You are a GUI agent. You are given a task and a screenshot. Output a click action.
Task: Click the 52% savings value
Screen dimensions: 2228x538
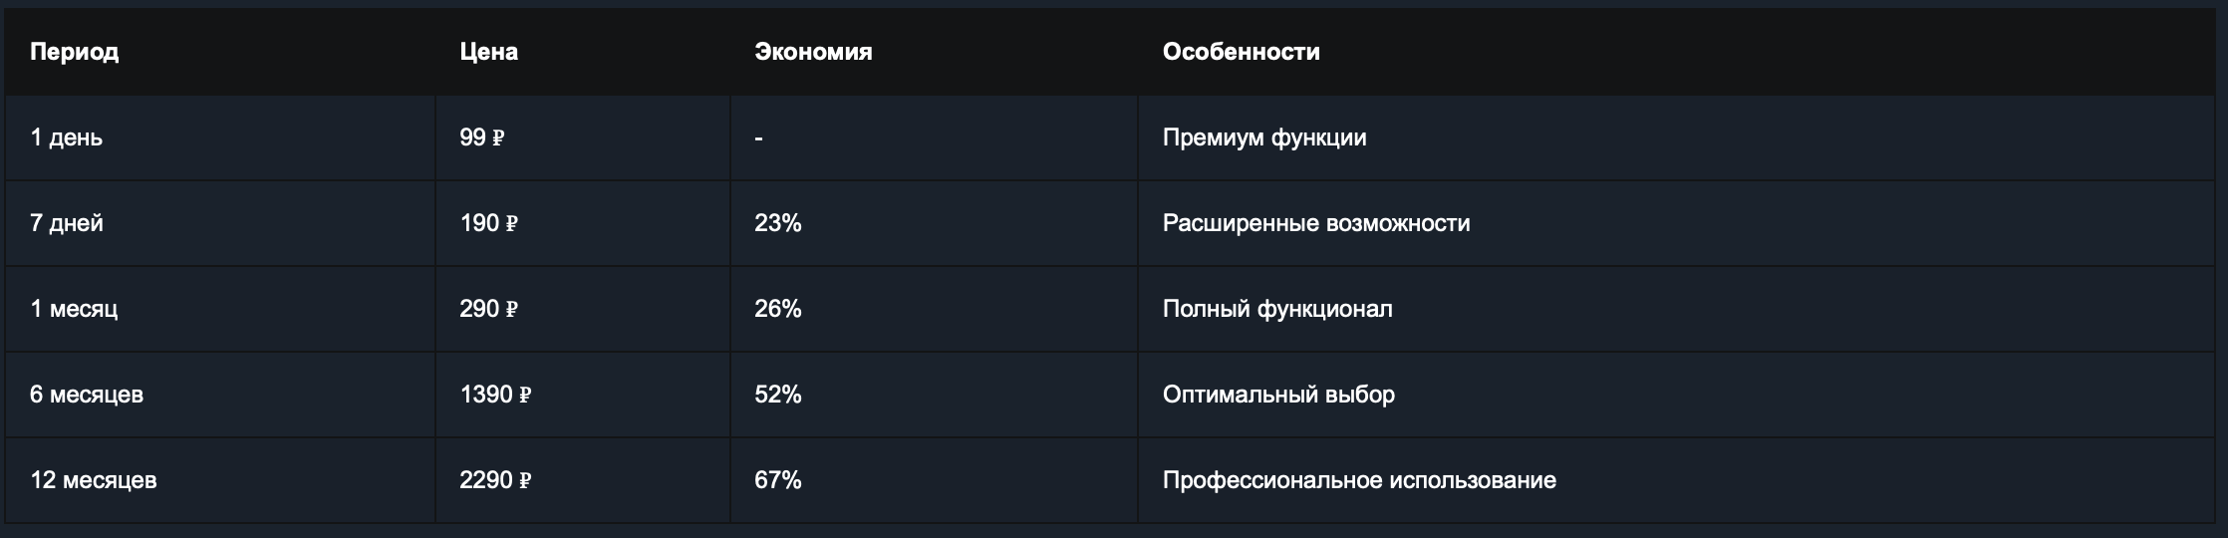tap(778, 395)
